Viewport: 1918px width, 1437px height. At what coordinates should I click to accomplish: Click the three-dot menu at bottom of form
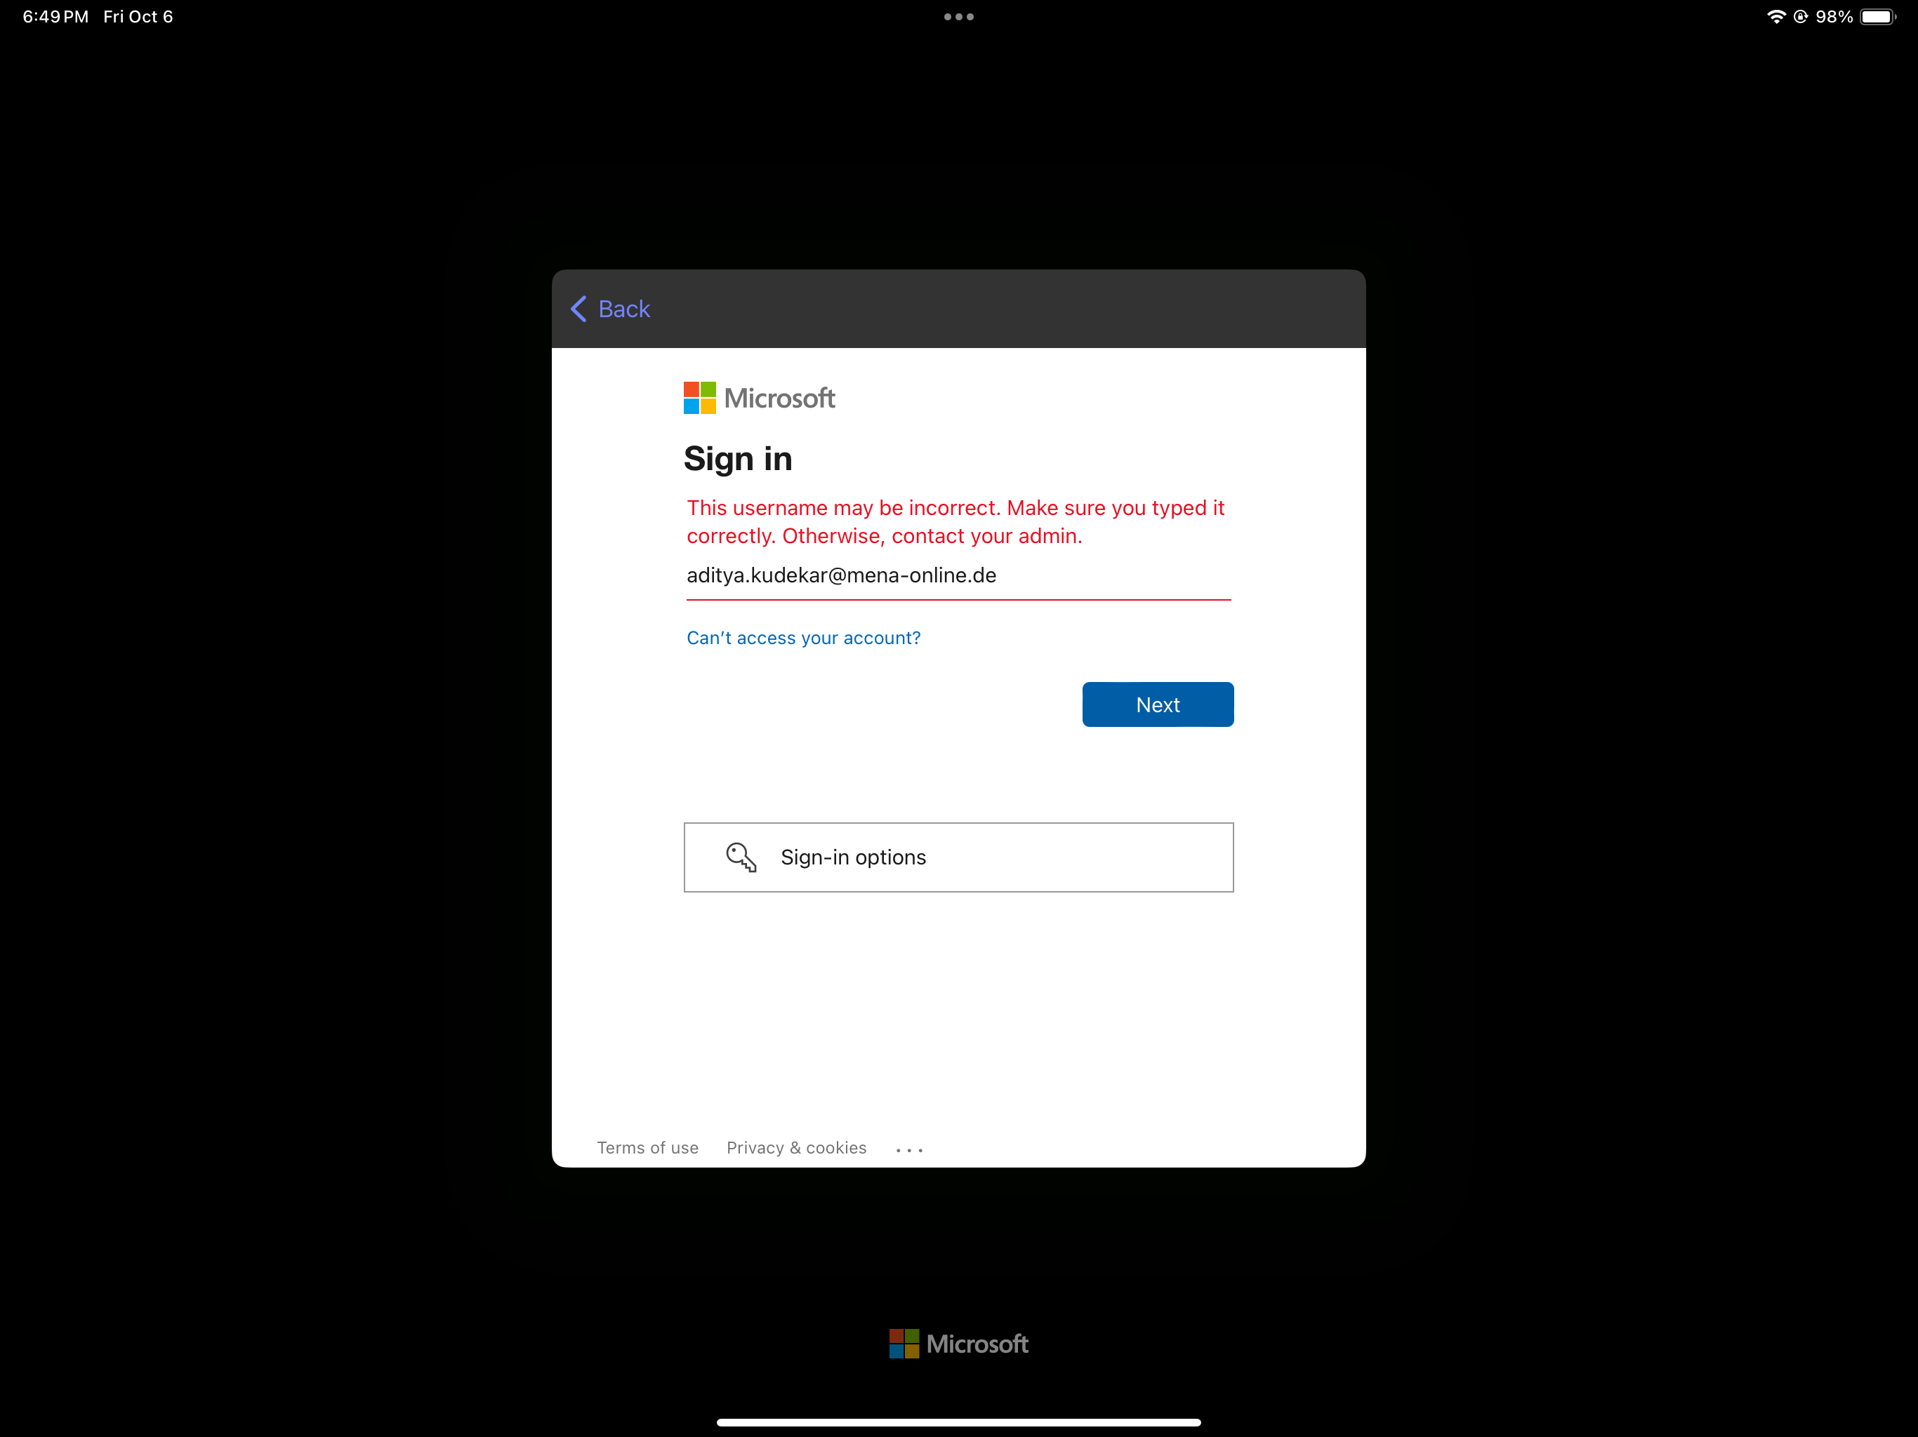pyautogui.click(x=908, y=1147)
